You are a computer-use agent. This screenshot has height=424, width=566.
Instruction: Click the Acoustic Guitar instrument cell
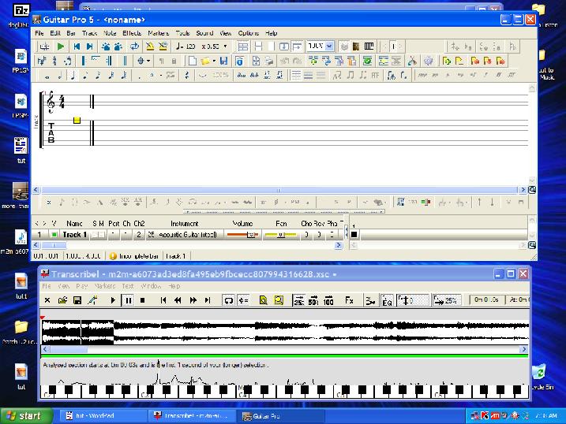point(188,235)
